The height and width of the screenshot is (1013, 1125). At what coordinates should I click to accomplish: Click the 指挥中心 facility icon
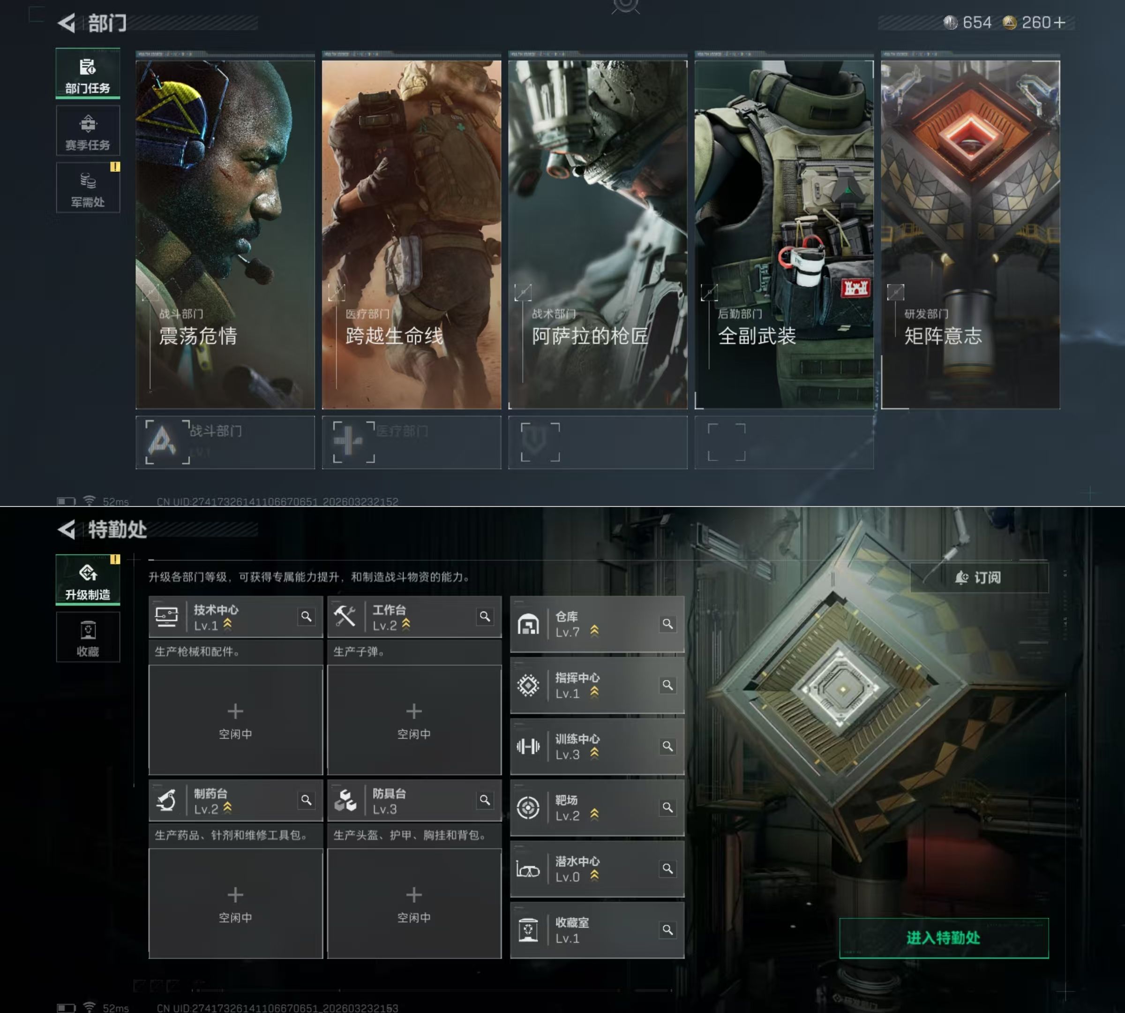528,685
